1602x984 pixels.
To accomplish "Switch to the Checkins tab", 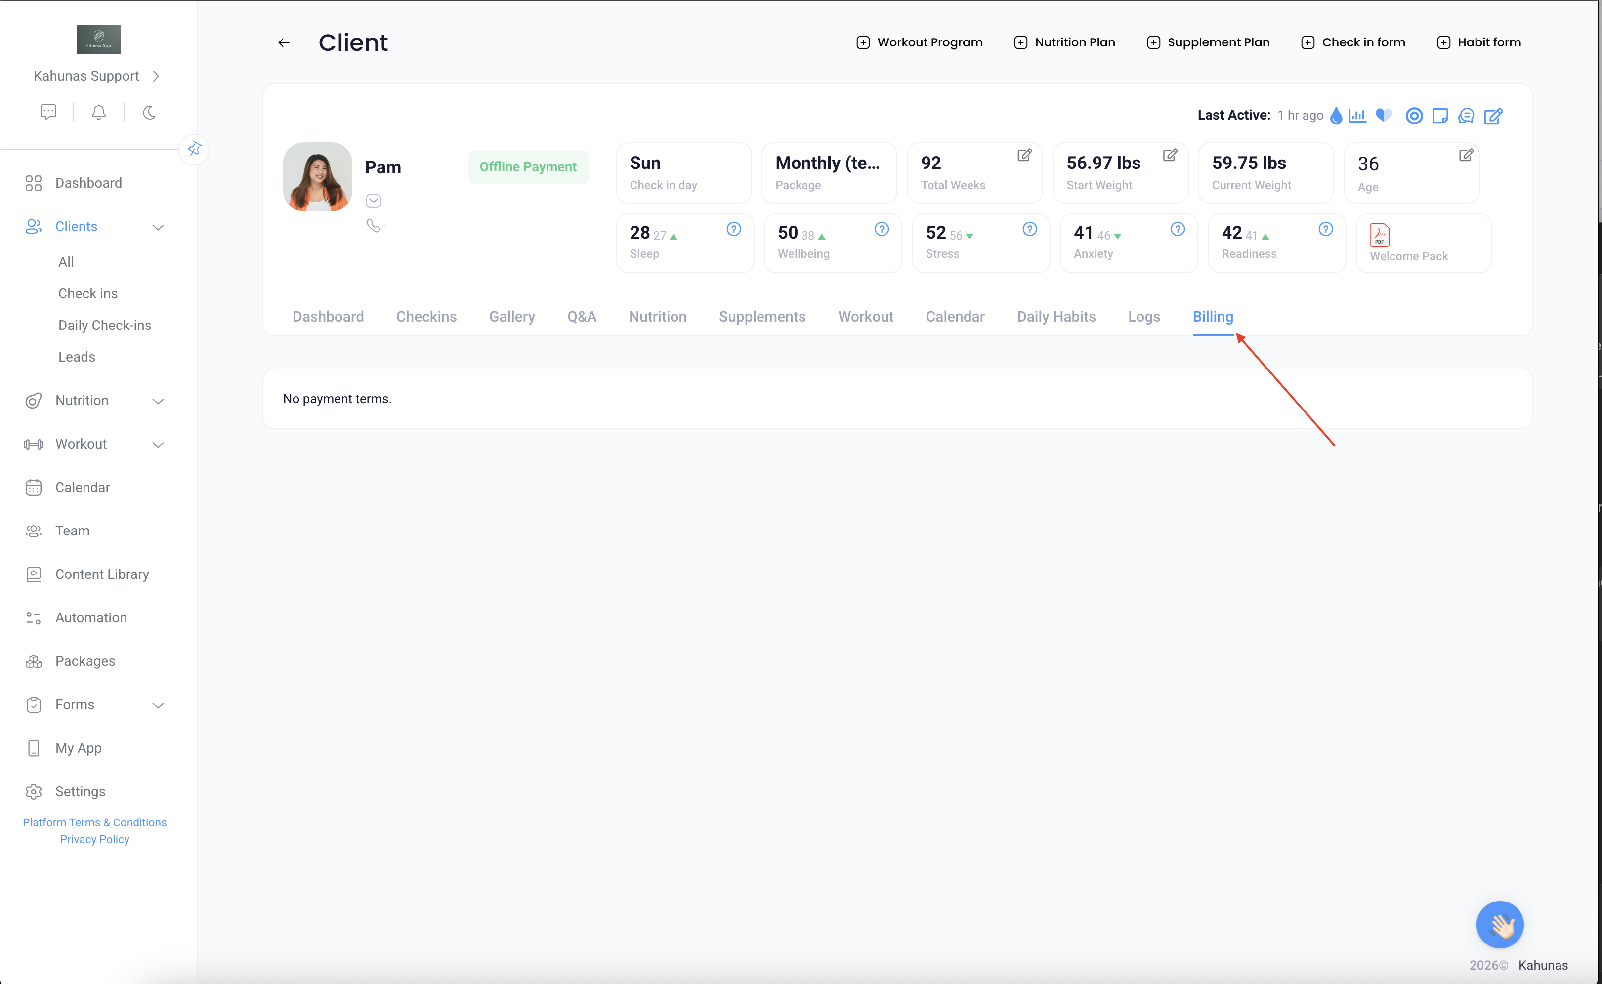I will tap(426, 316).
